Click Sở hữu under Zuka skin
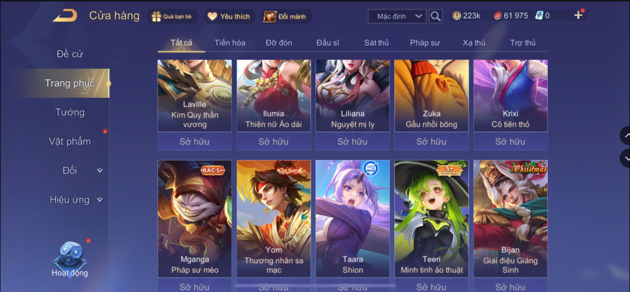This screenshot has height=292, width=630. 431,141
